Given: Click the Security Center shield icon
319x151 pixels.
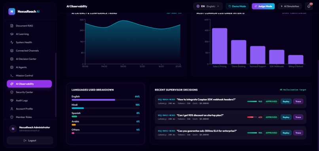Looking at the screenshot, I should coord(12,92).
